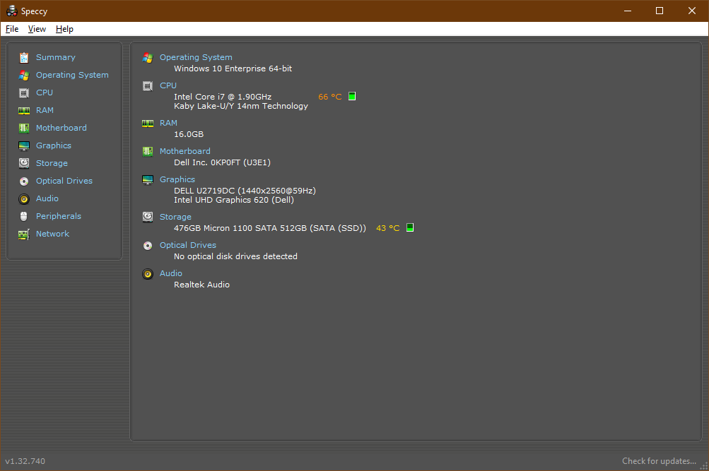Select the Network icon in sidebar
The image size is (709, 471).
pyautogui.click(x=24, y=234)
